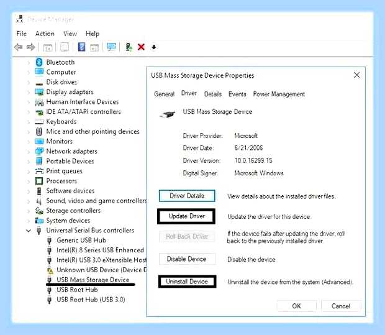Viewport: 385px width, 335px height.
Task: Switch to the Power Management tab
Action: pyautogui.click(x=279, y=94)
